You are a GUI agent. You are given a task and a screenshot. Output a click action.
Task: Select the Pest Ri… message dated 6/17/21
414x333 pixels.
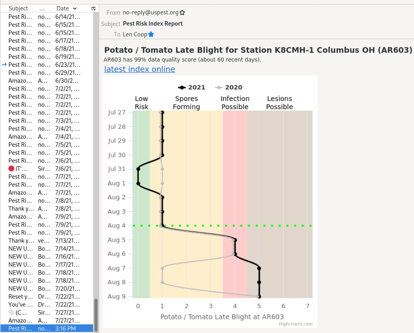tap(47, 41)
